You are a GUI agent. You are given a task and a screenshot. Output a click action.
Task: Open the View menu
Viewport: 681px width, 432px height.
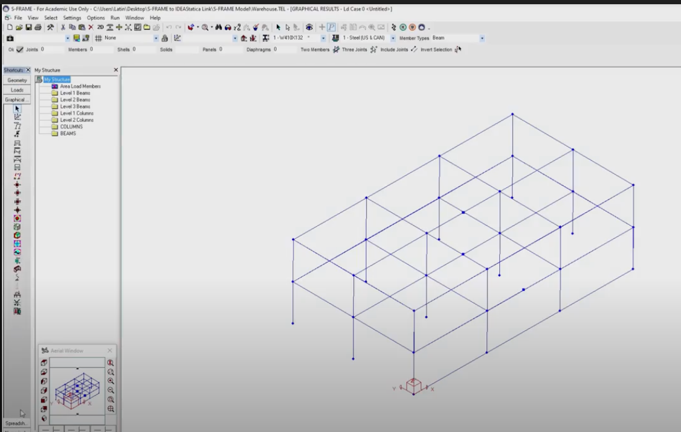point(33,17)
